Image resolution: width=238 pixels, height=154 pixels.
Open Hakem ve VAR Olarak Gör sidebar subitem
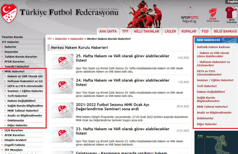click(x=25, y=76)
